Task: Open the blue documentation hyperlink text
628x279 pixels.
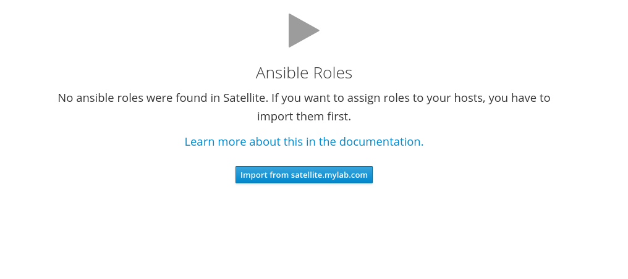Action: (x=304, y=141)
